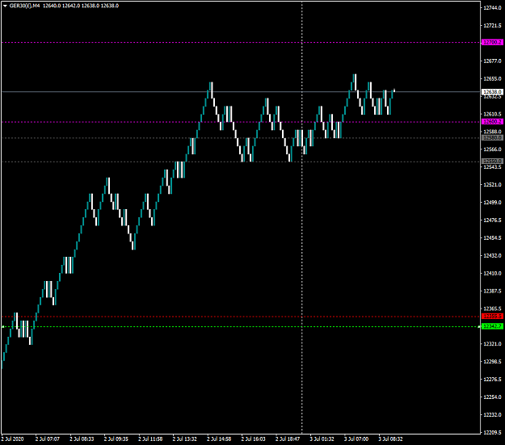
Task: Click the current price 12638.0 label
Action: (x=492, y=92)
